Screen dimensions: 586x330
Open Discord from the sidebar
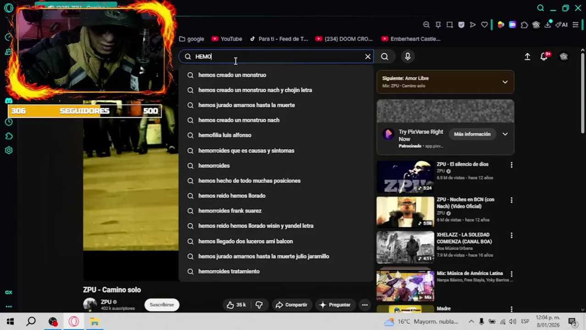(8, 100)
